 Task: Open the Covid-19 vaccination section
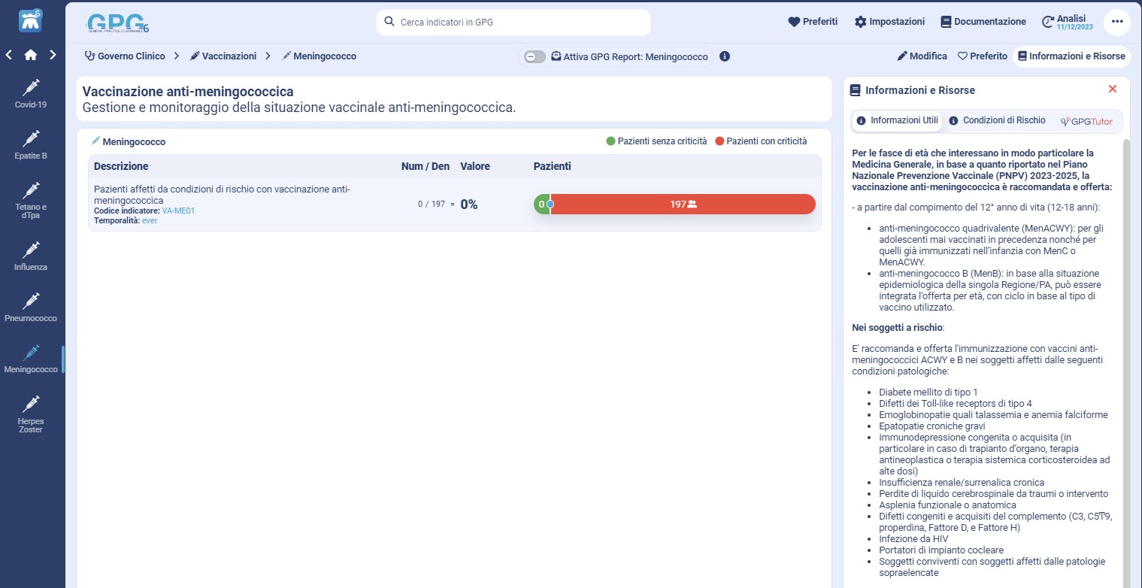pyautogui.click(x=31, y=94)
